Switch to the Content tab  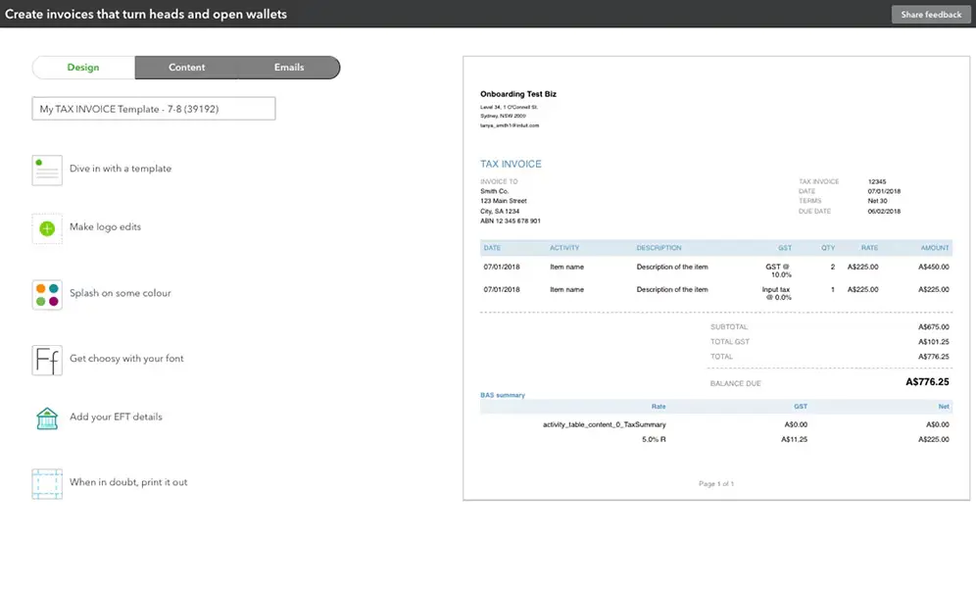[x=187, y=68]
